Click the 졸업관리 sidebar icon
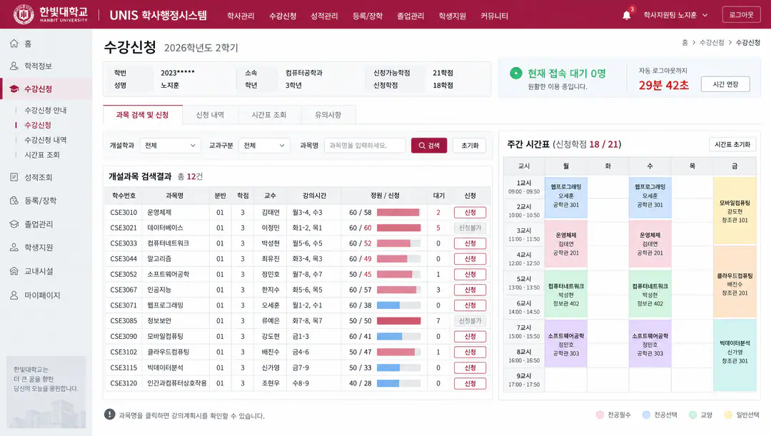771x436 pixels. click(14, 224)
